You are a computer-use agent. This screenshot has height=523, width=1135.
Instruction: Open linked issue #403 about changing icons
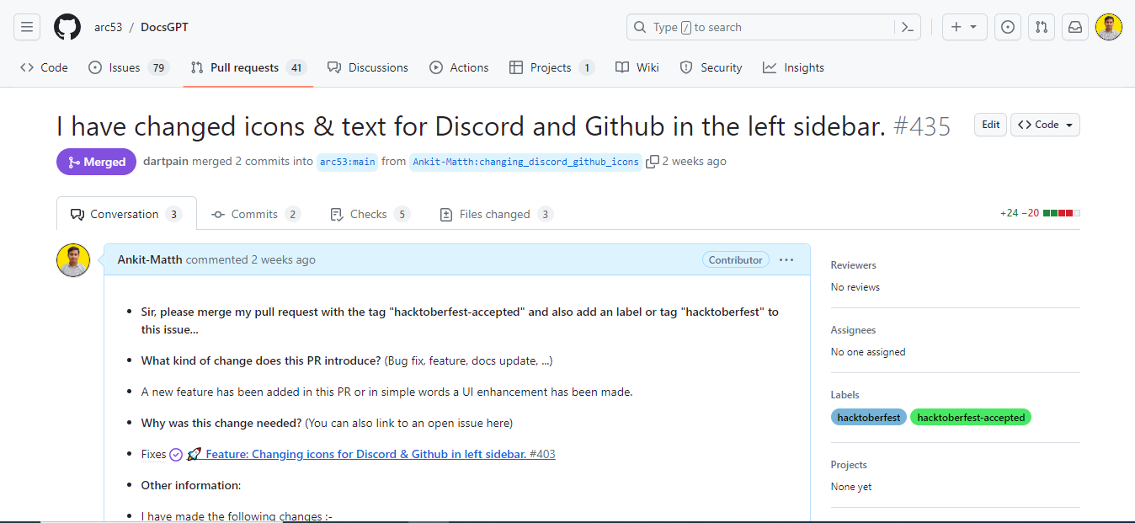[x=375, y=454]
